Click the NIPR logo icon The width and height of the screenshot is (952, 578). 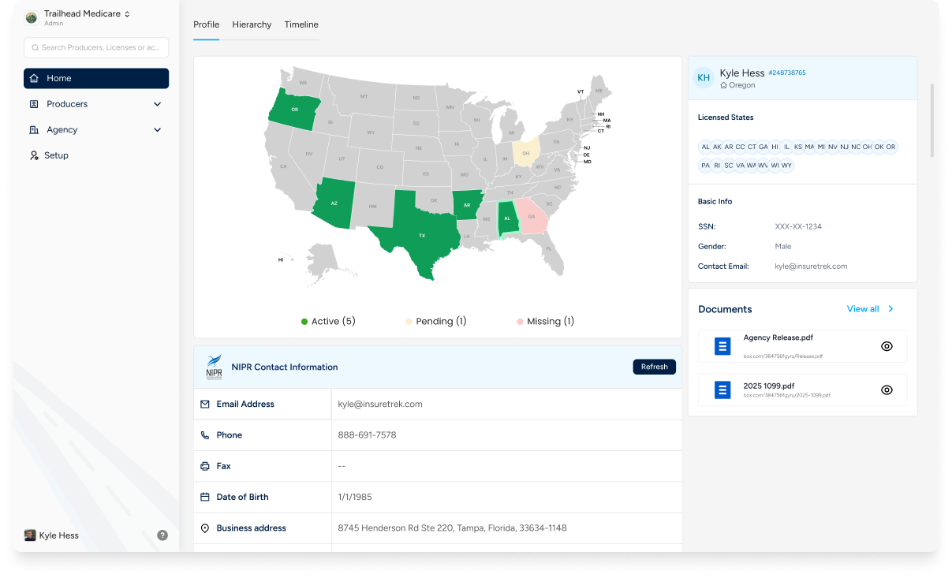click(x=214, y=367)
